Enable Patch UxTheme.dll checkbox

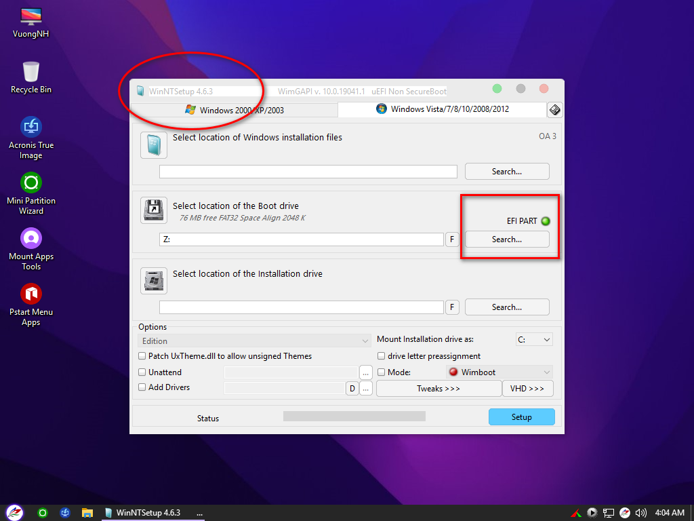click(142, 355)
